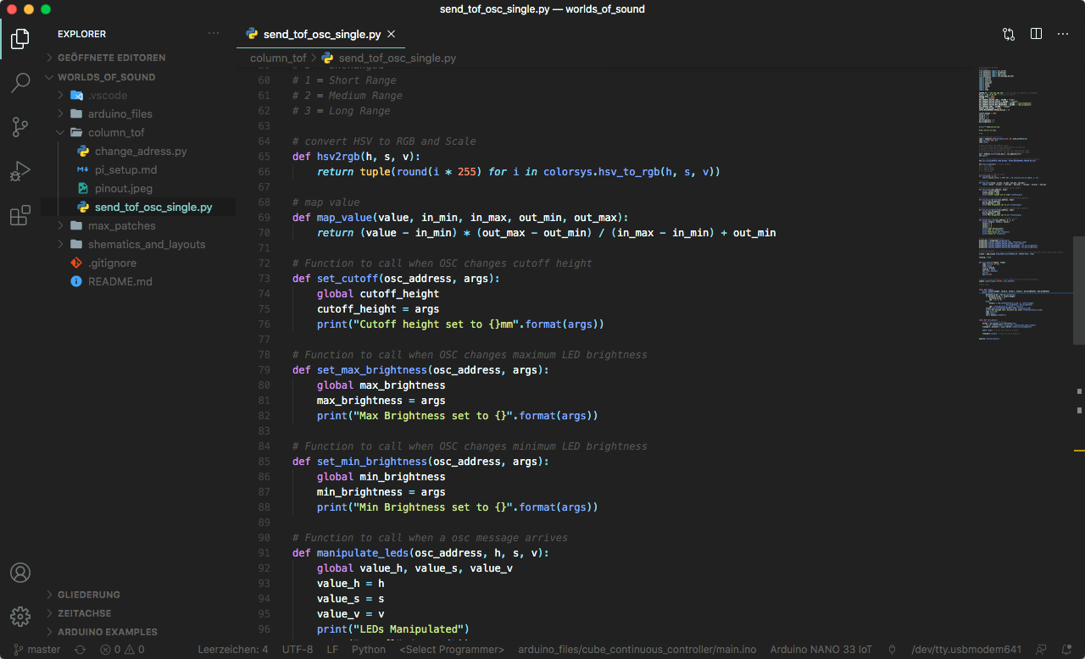
Task: Open change_adress.py in the explorer
Action: [141, 151]
